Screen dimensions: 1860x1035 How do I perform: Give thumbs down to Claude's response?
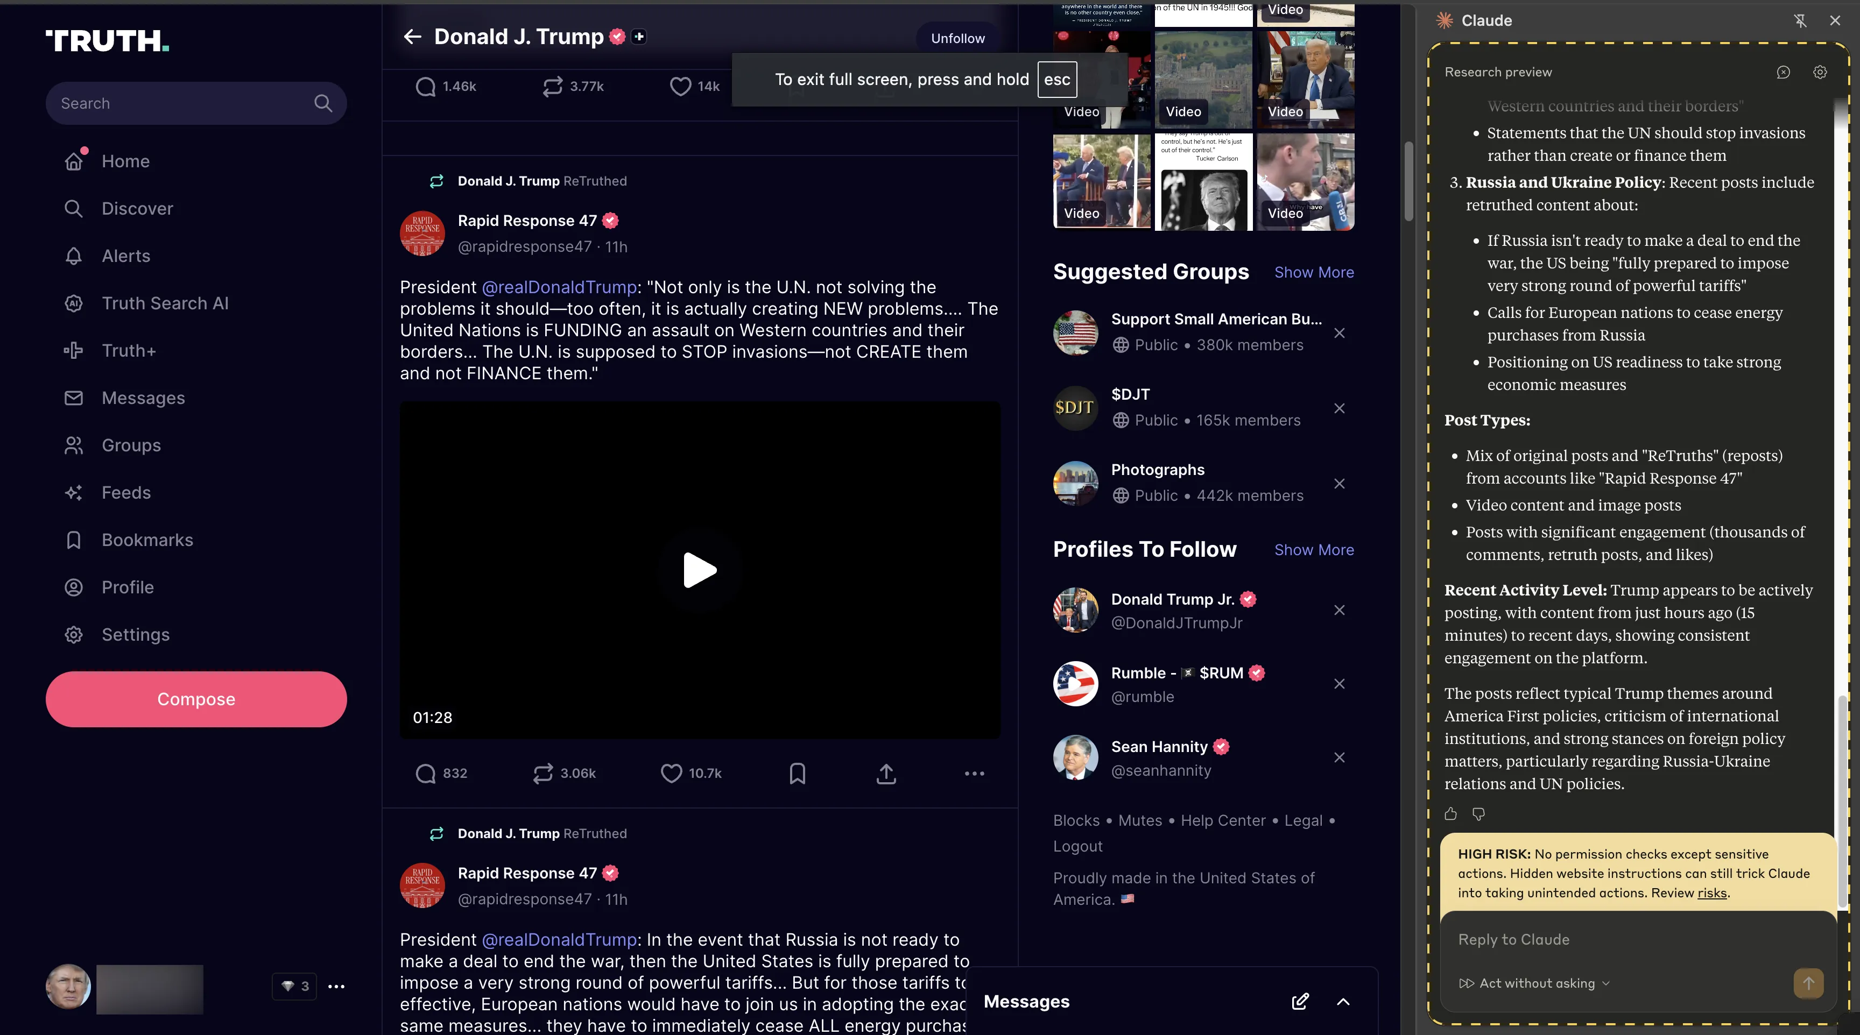coord(1478,814)
